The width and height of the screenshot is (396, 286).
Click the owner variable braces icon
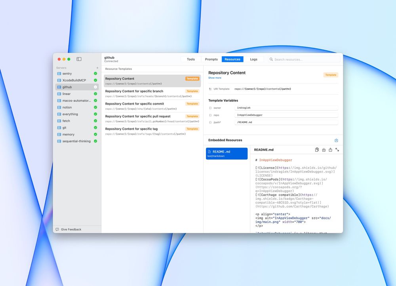210,108
